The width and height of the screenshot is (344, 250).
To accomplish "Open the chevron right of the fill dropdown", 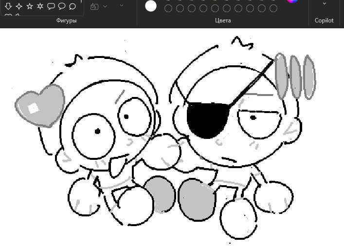I will pyautogui.click(x=122, y=5).
